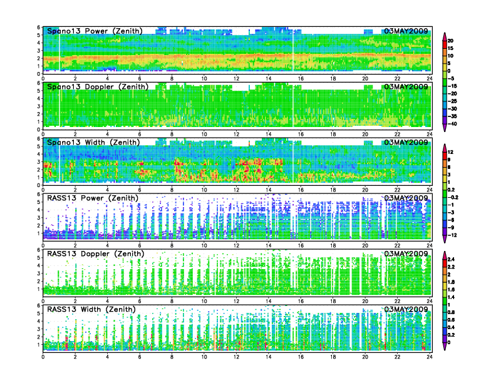The image size is (496, 383).
Task: Click x-axis tick 8 under Spano13 Doppler panel
Action: 172,134
